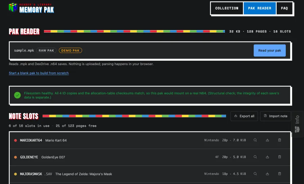Image resolution: width=304 pixels, height=184 pixels.
Task: Delete the MARIOKART64 note with trash icon
Action: (280, 140)
